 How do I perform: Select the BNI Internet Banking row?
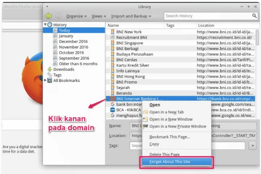[180, 99]
